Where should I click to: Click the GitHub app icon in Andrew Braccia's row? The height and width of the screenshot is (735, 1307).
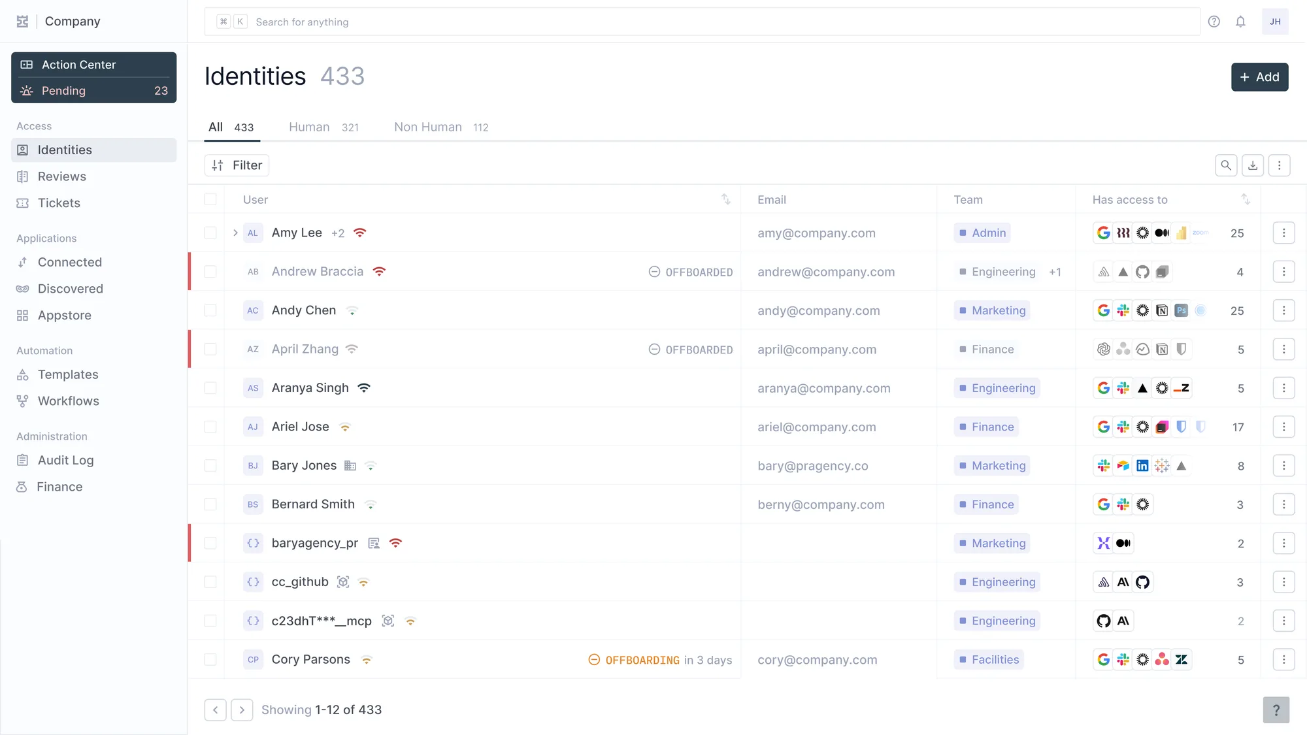click(x=1142, y=272)
